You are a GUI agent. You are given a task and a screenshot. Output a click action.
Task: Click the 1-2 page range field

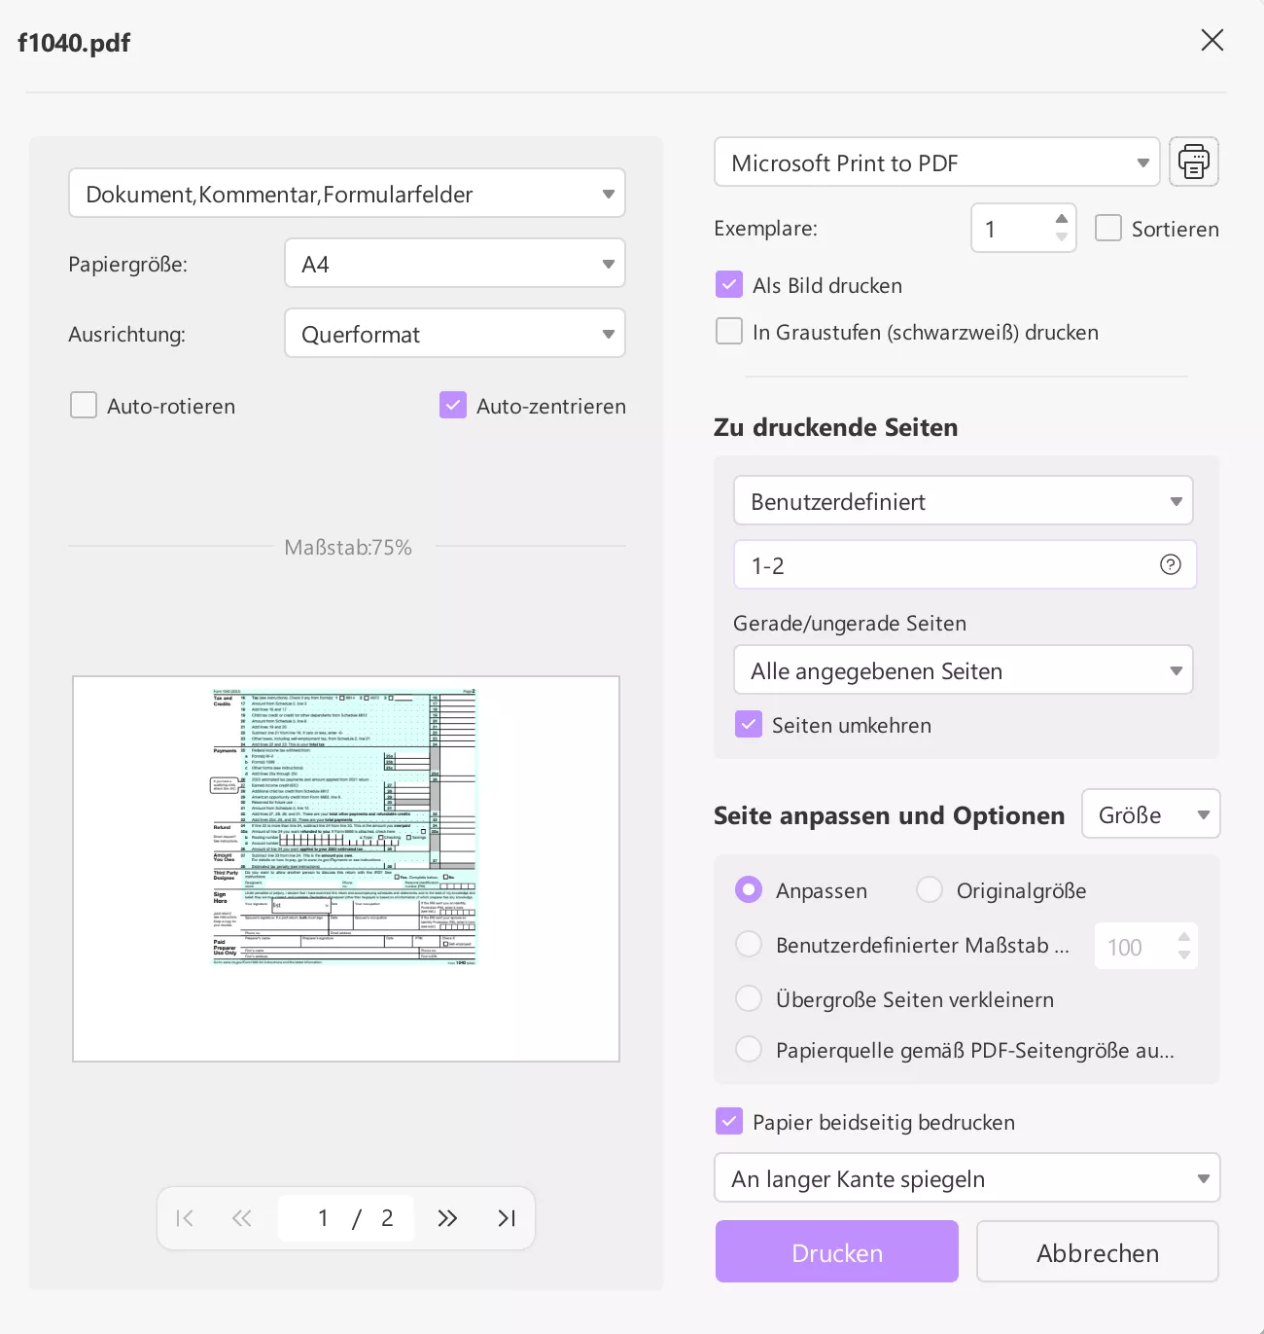[943, 565]
